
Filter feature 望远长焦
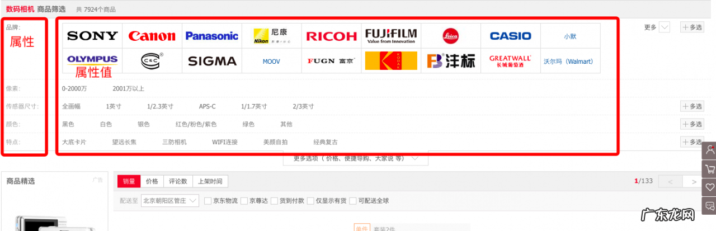point(124,142)
